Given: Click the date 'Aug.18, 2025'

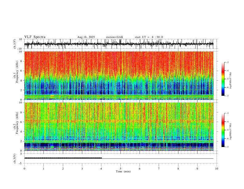Looking at the screenshot, I should [86, 37].
